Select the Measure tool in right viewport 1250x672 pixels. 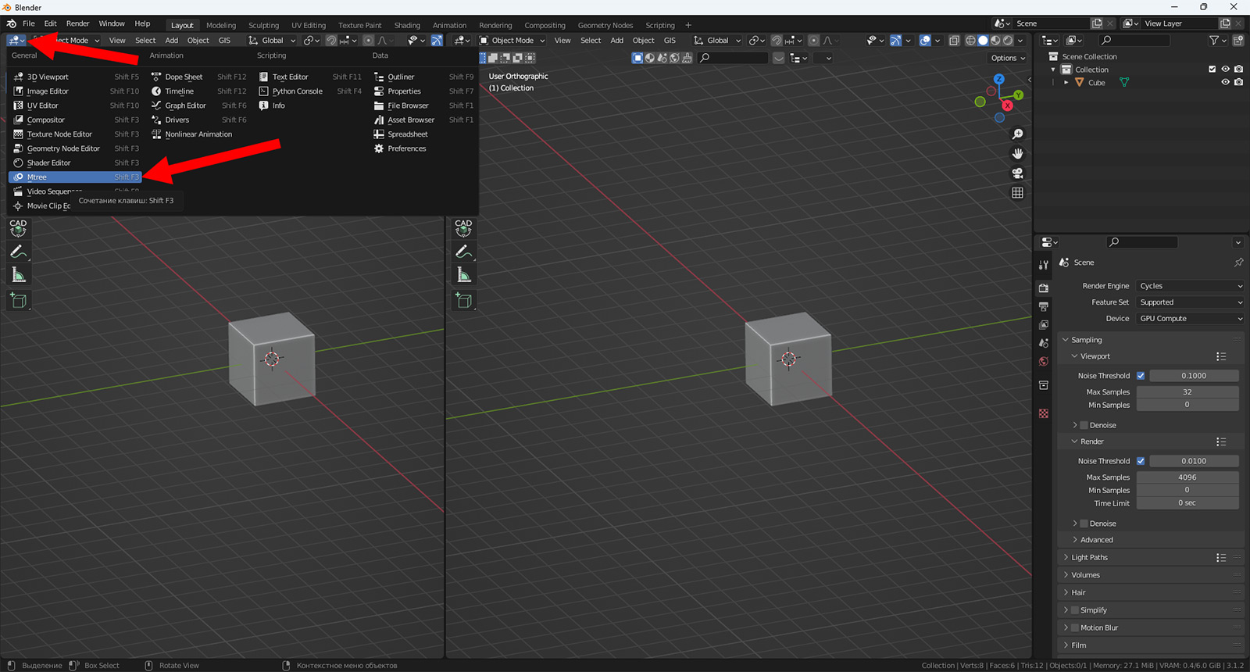point(464,275)
